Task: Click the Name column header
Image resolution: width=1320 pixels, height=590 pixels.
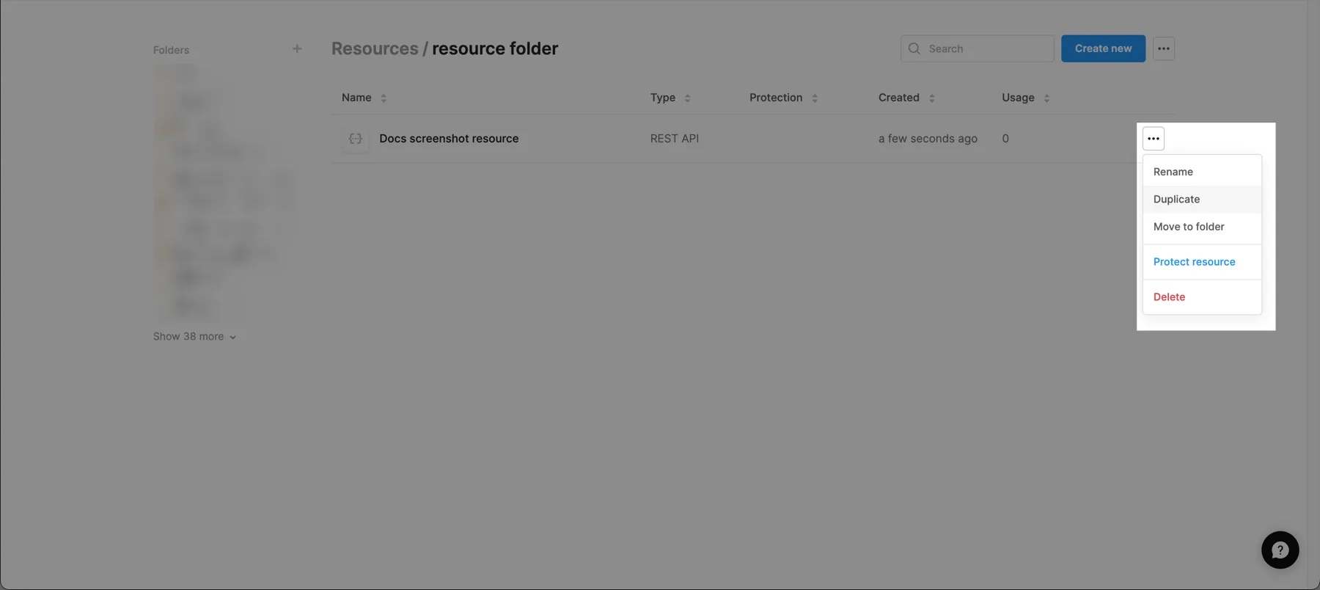Action: pyautogui.click(x=356, y=98)
